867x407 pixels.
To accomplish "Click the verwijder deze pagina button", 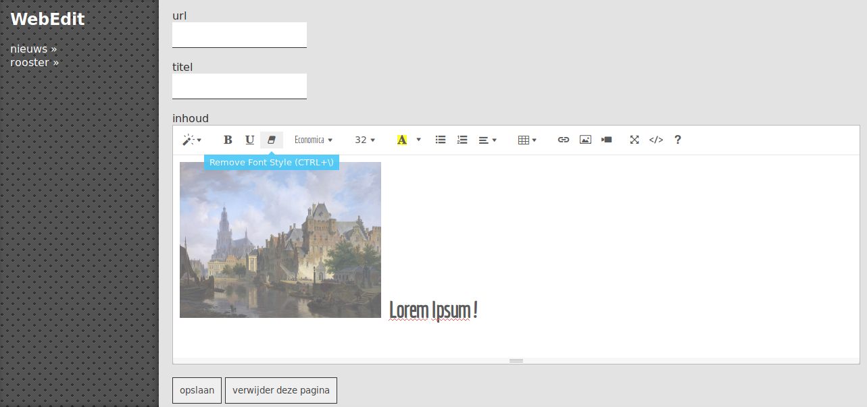I will [x=281, y=390].
